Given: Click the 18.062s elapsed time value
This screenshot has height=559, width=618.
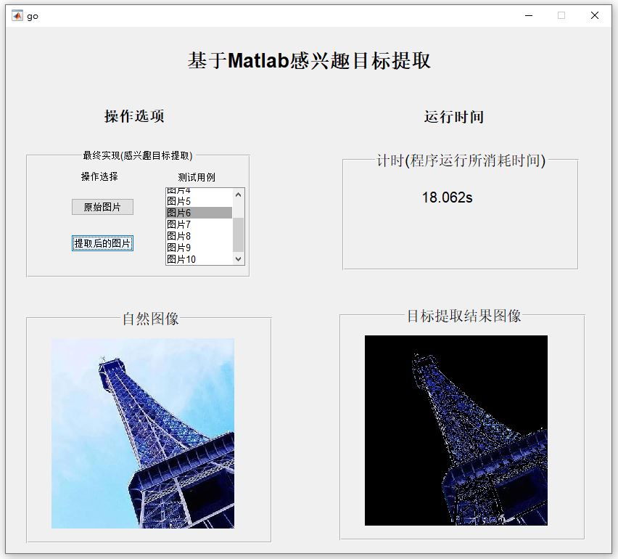Looking at the screenshot, I should [447, 197].
